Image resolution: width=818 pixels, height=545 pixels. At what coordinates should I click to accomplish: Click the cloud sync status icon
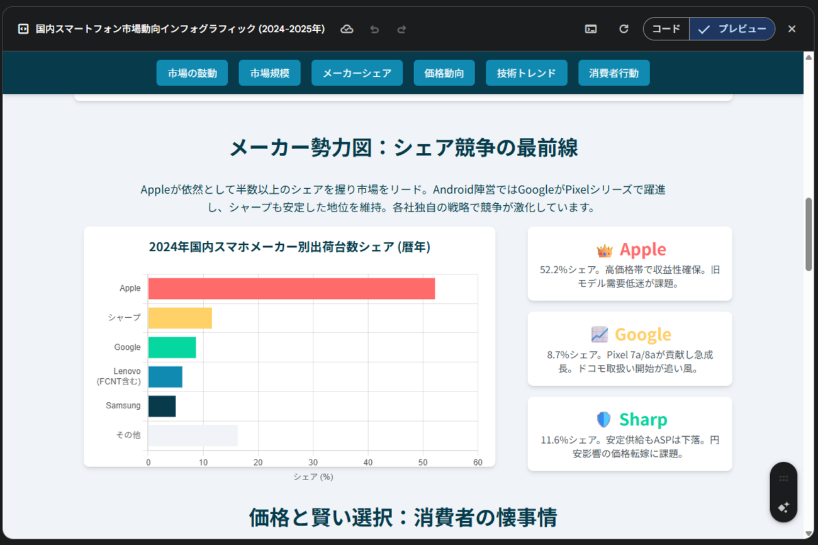pos(347,29)
